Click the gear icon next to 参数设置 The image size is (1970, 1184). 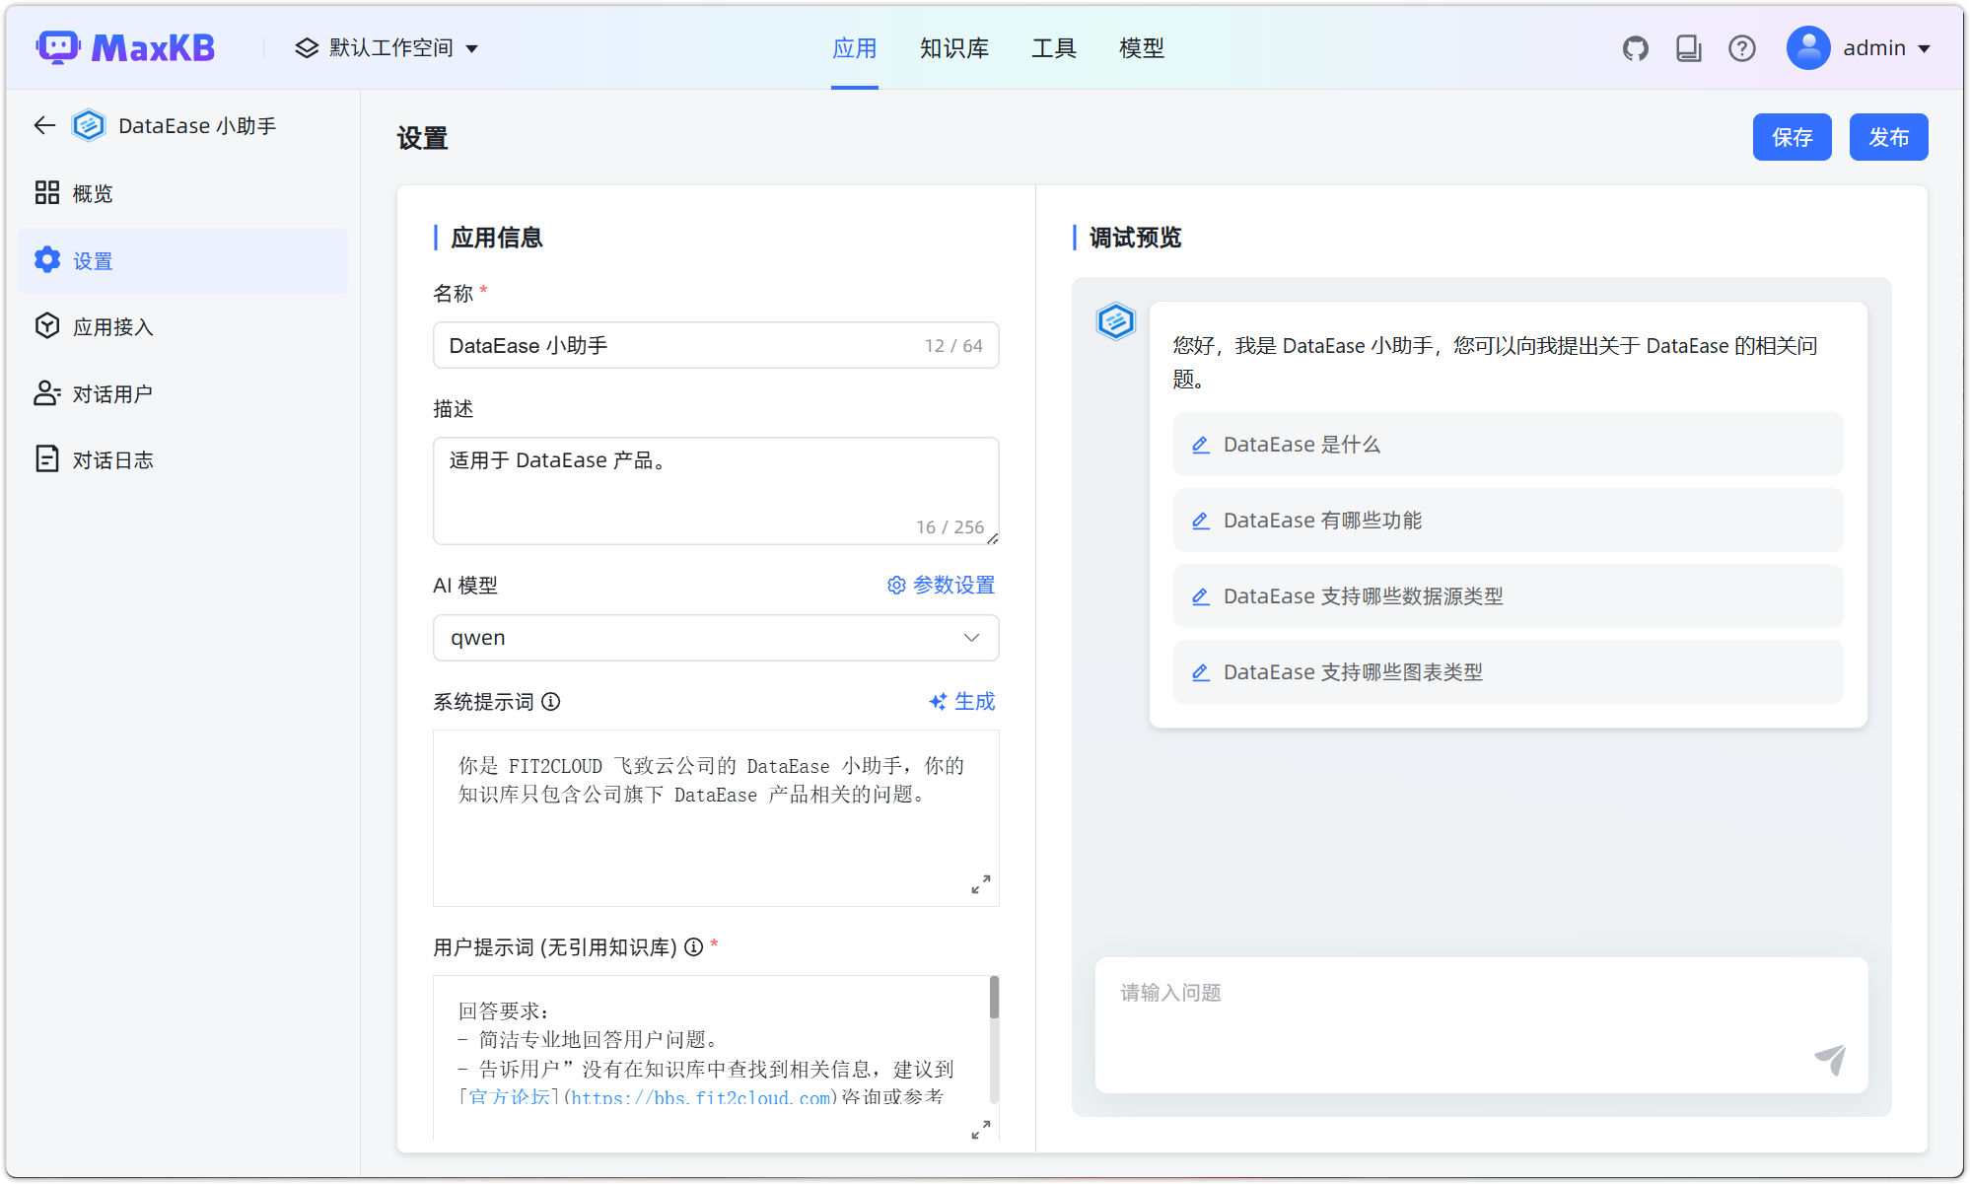[894, 585]
